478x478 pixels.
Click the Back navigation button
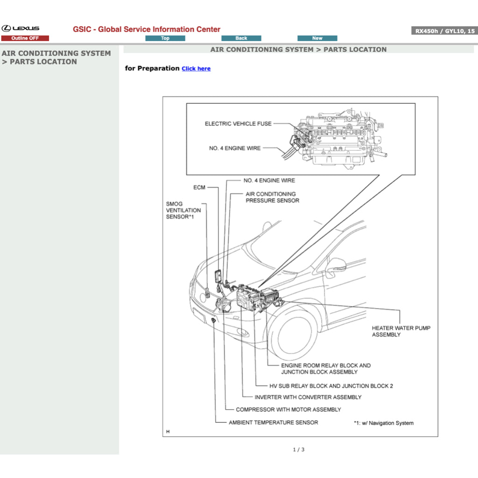coord(241,38)
